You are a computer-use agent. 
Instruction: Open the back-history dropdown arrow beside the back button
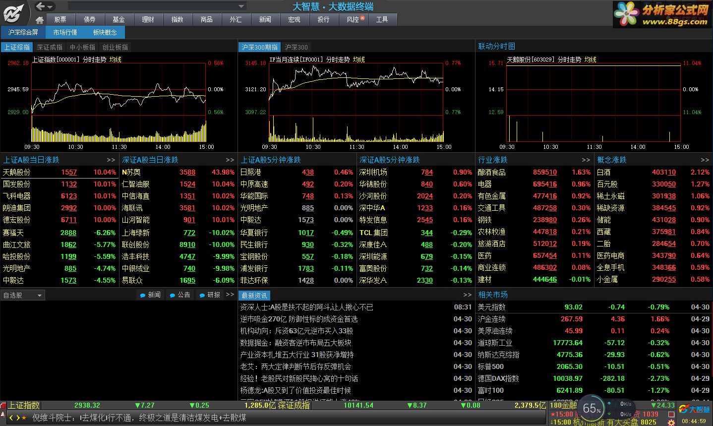(x=50, y=7)
